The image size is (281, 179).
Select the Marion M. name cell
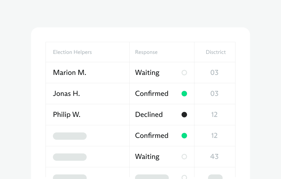coord(70,73)
